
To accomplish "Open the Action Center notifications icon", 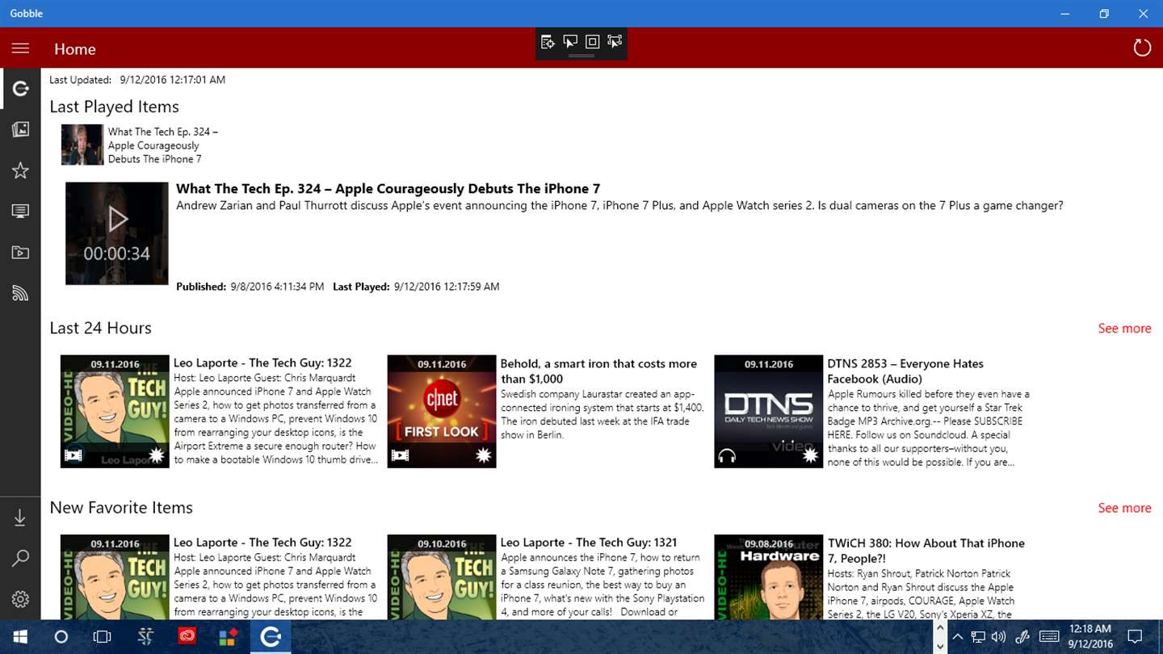I will click(1135, 637).
